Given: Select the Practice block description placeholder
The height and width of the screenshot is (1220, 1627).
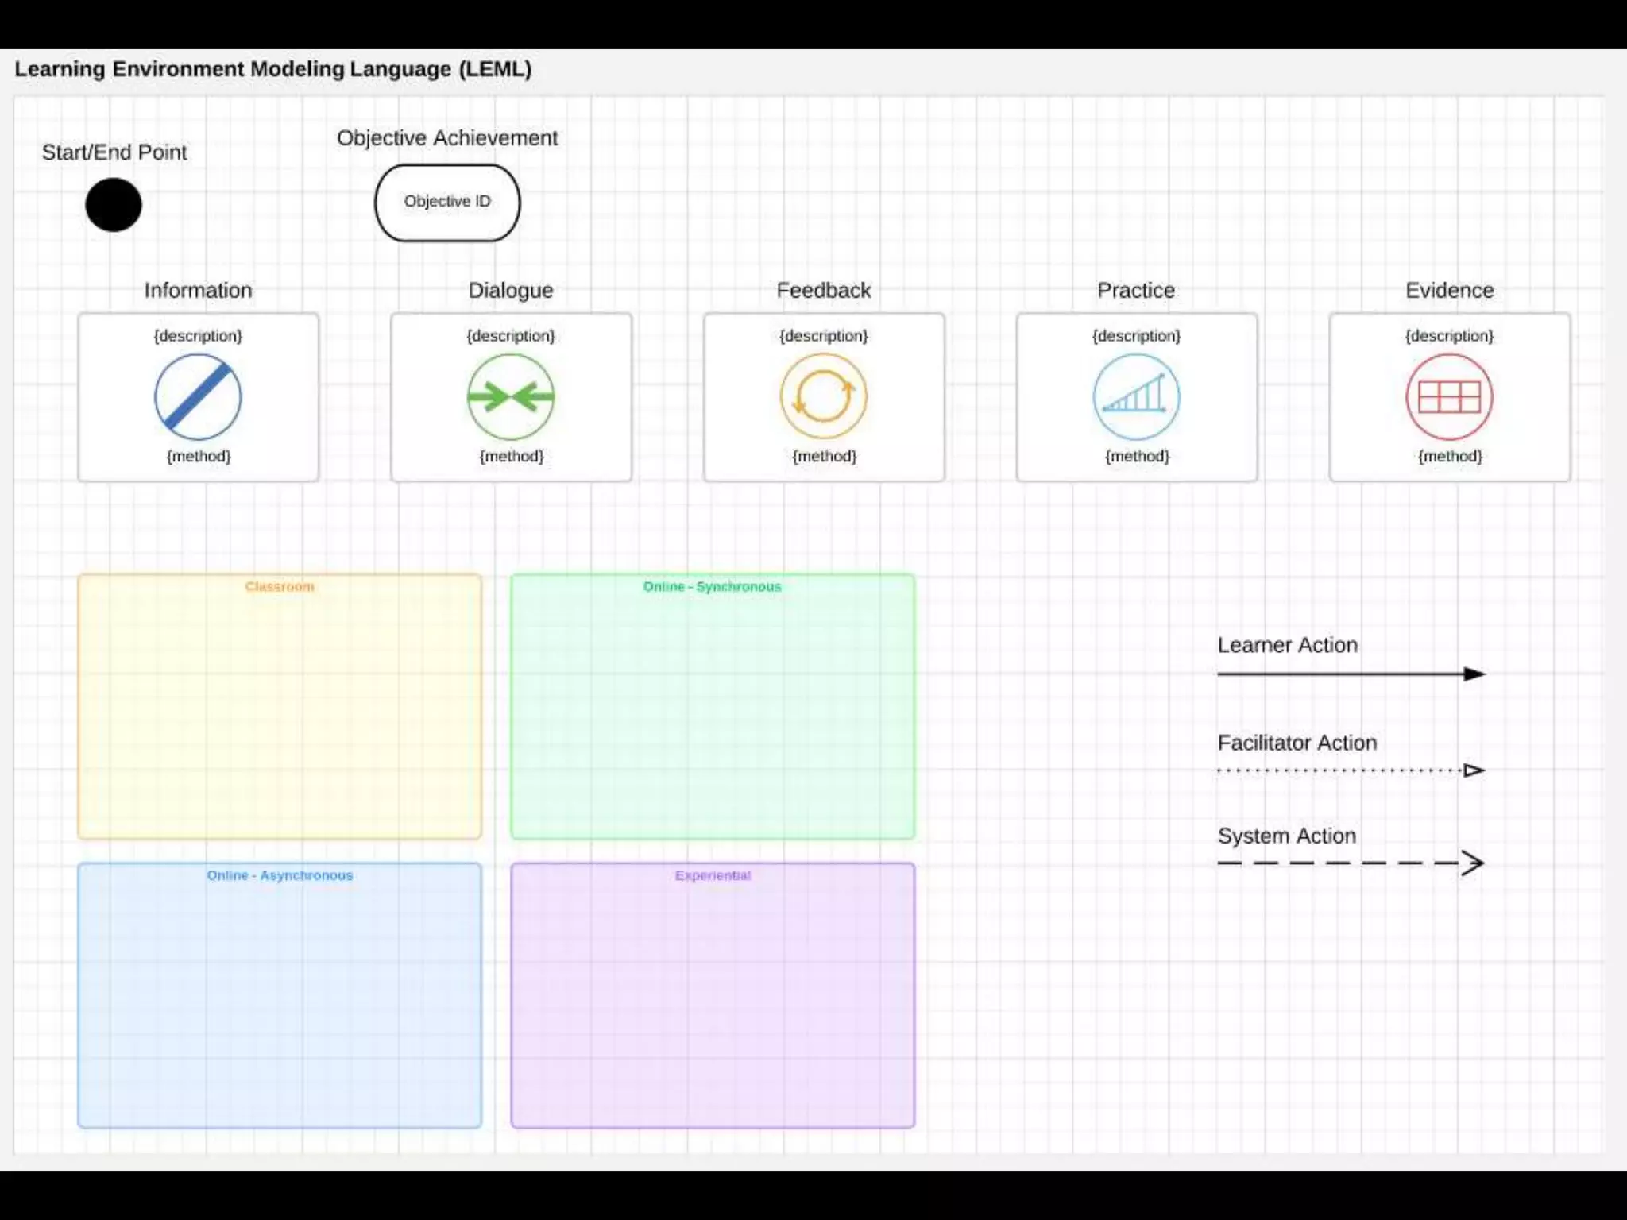Looking at the screenshot, I should coord(1136,336).
